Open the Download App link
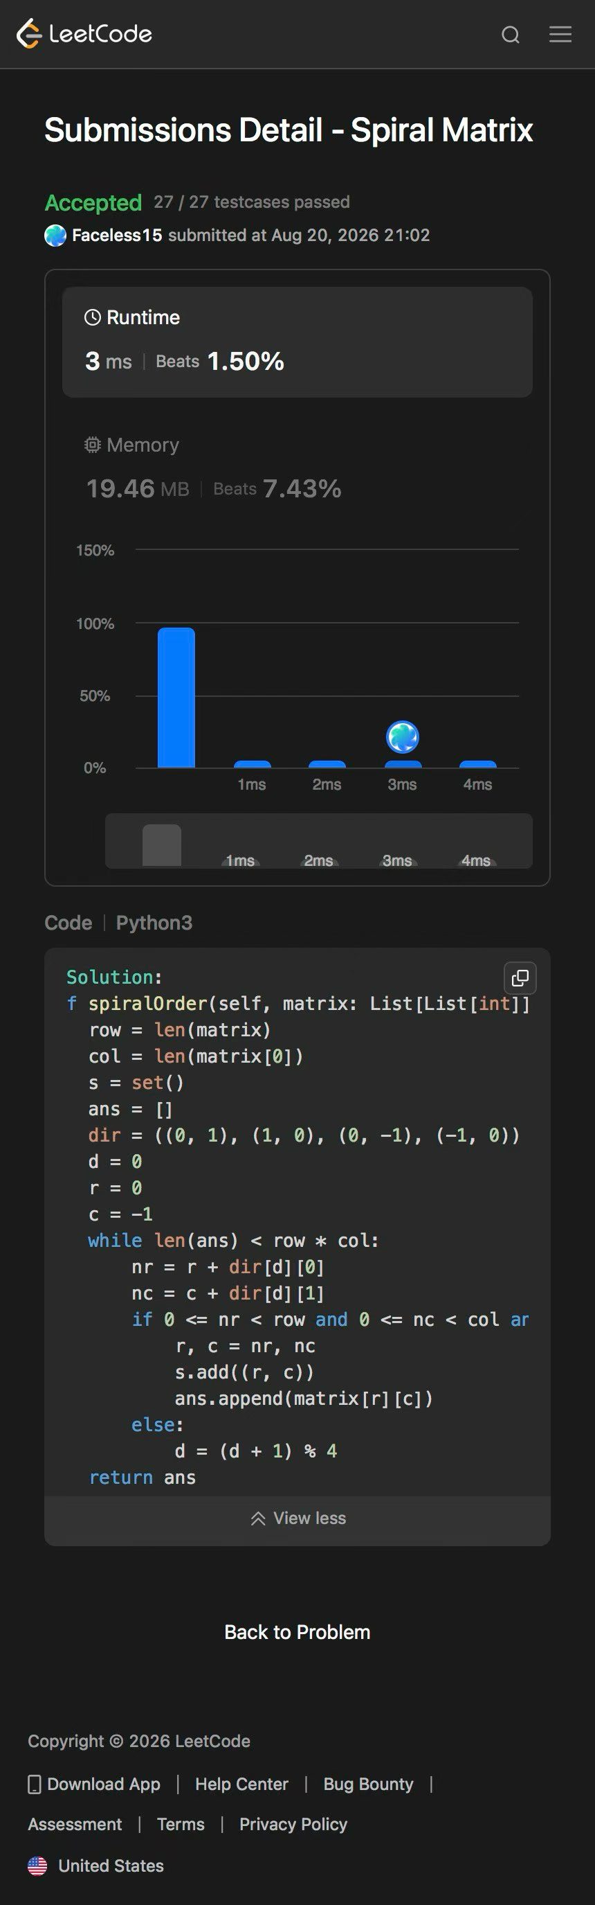Image resolution: width=595 pixels, height=1905 pixels. click(x=94, y=1784)
